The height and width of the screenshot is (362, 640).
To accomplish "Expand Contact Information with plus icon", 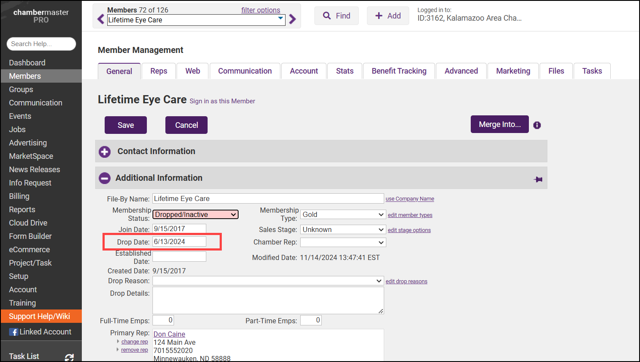I will tap(105, 152).
